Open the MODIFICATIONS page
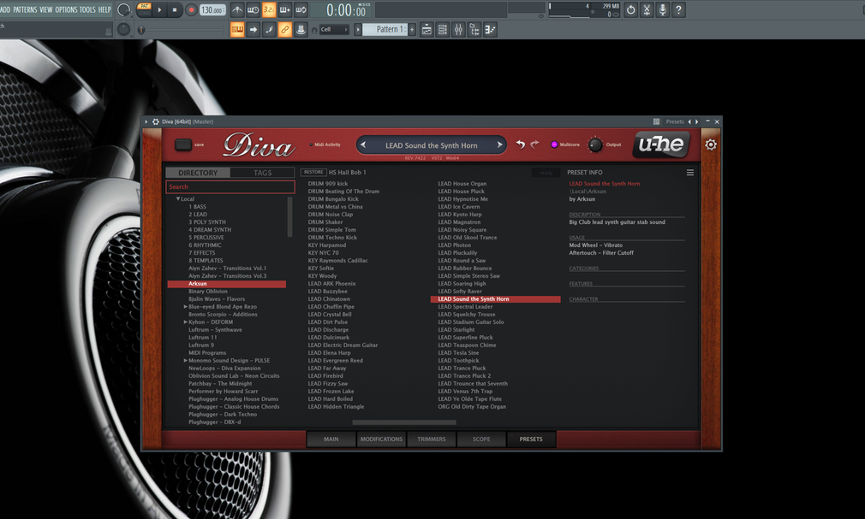Image resolution: width=865 pixels, height=519 pixels. point(381,439)
